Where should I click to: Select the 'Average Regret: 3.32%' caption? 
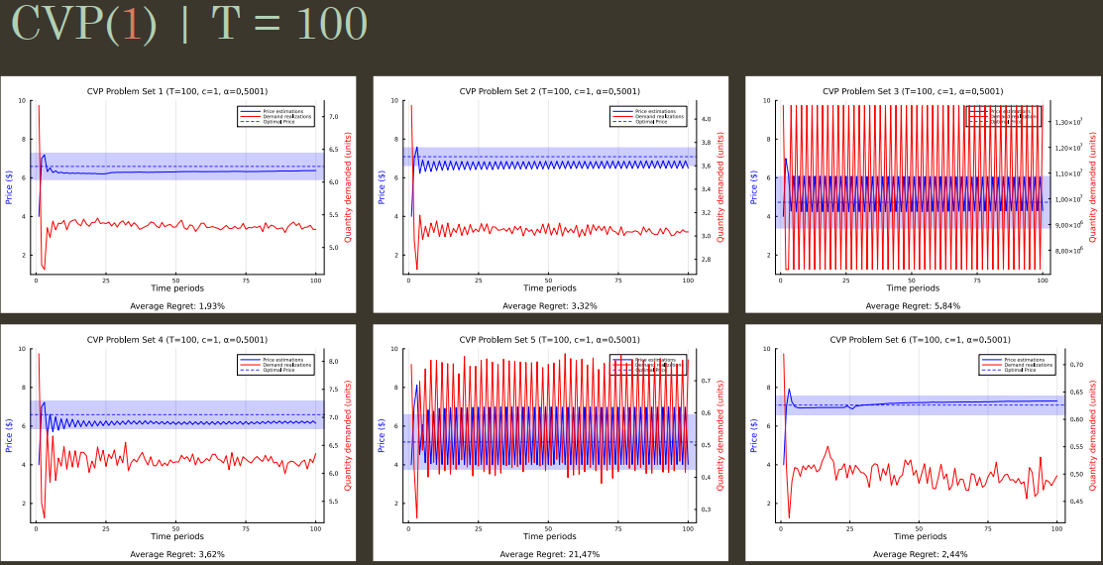550,306
